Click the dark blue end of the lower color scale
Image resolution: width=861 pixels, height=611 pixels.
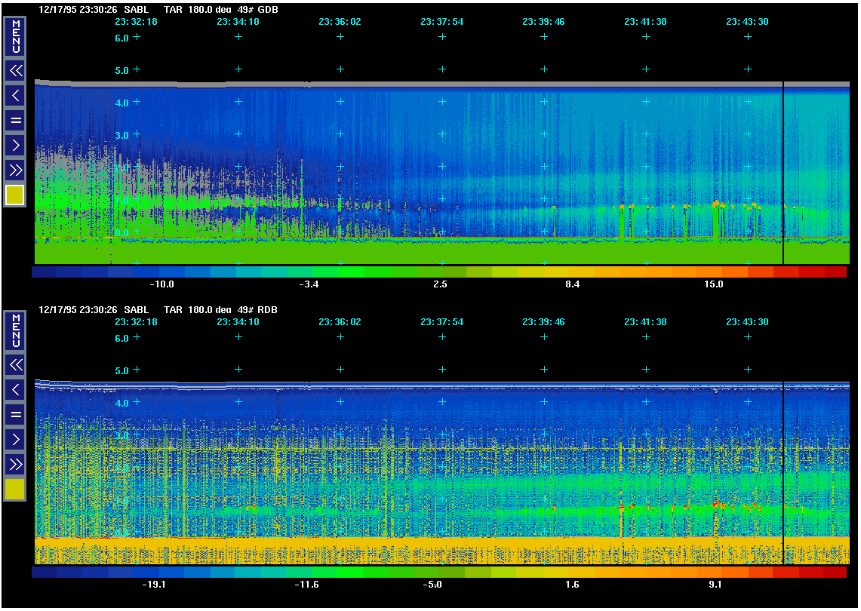45,573
